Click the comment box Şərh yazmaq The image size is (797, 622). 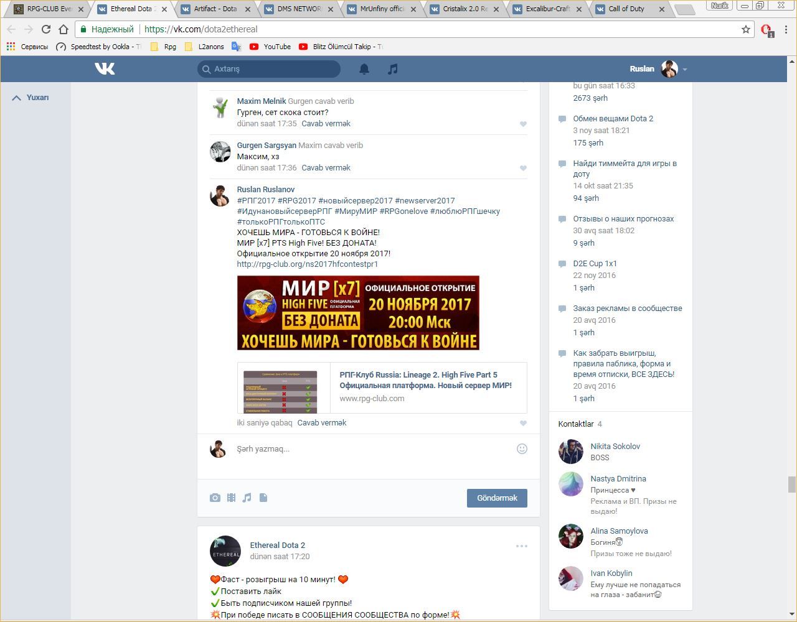coord(374,449)
